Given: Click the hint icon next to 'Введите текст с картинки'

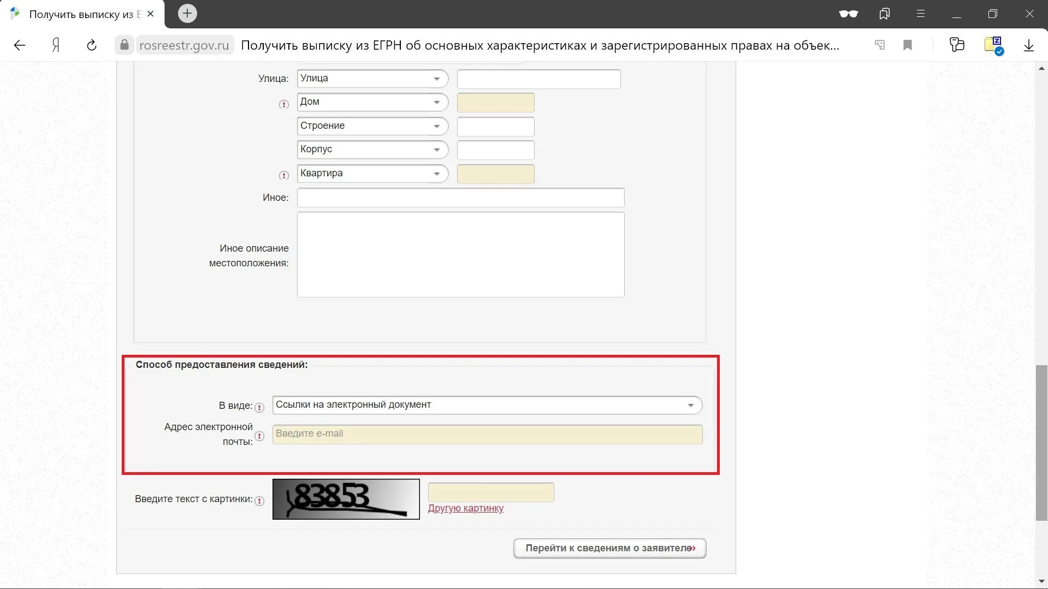Looking at the screenshot, I should point(259,501).
